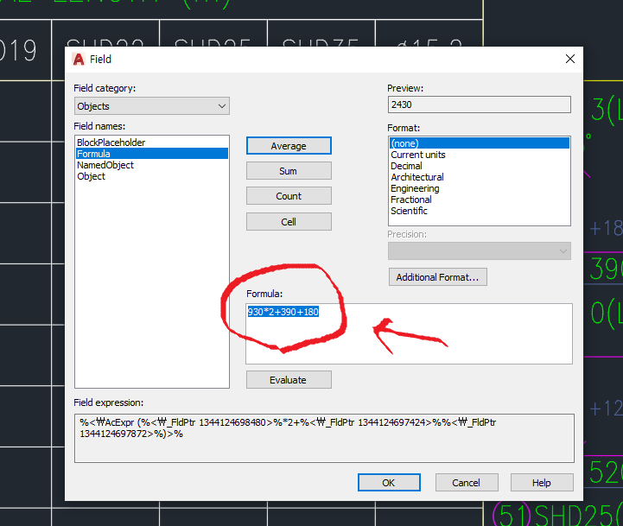Open the disabled Precision dropdown

point(480,251)
